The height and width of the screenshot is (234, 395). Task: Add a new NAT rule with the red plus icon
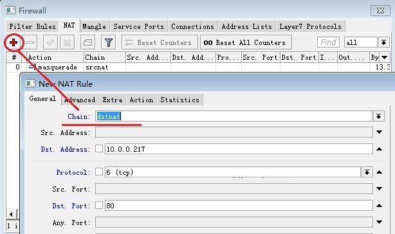click(x=14, y=42)
